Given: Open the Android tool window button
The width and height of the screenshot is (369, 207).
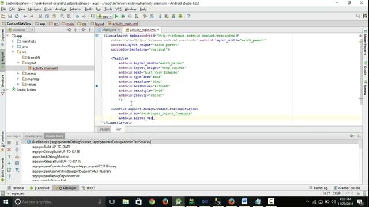Looking at the screenshot, I should [x=40, y=188].
